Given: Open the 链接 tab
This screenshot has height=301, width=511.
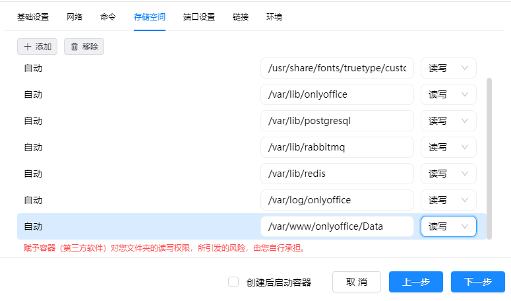Looking at the screenshot, I should point(241,17).
